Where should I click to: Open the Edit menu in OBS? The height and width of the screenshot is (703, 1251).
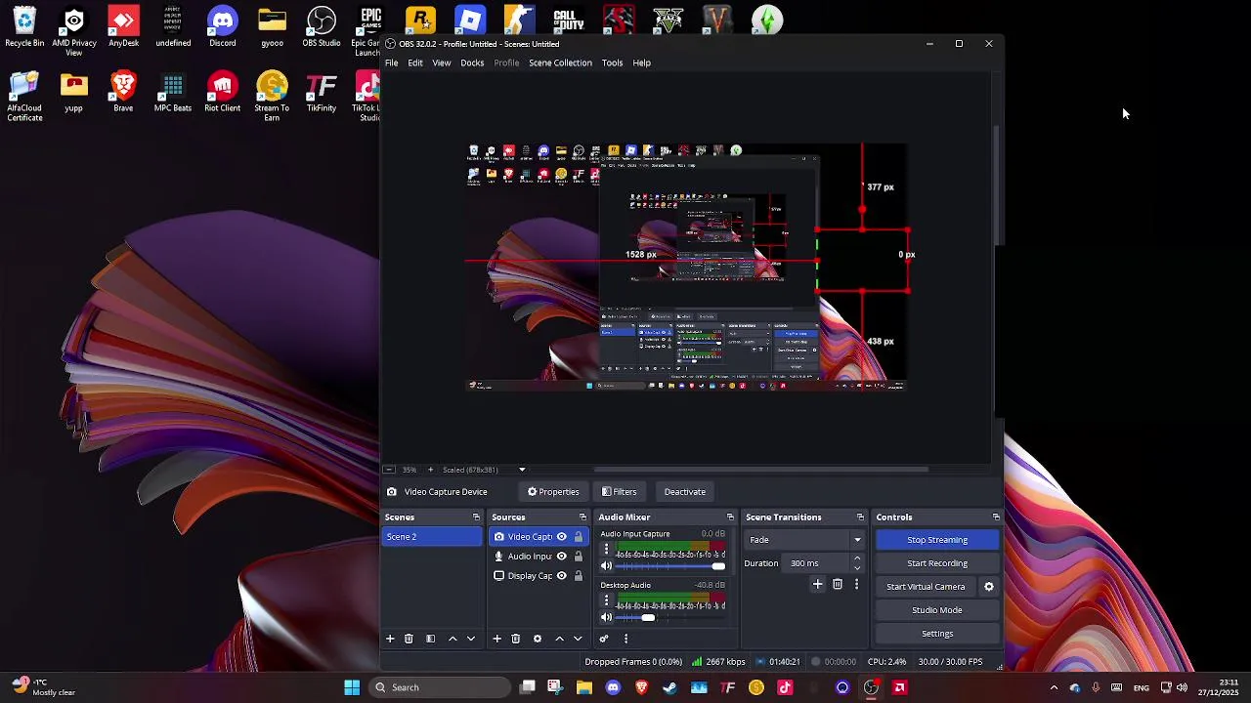coord(415,62)
